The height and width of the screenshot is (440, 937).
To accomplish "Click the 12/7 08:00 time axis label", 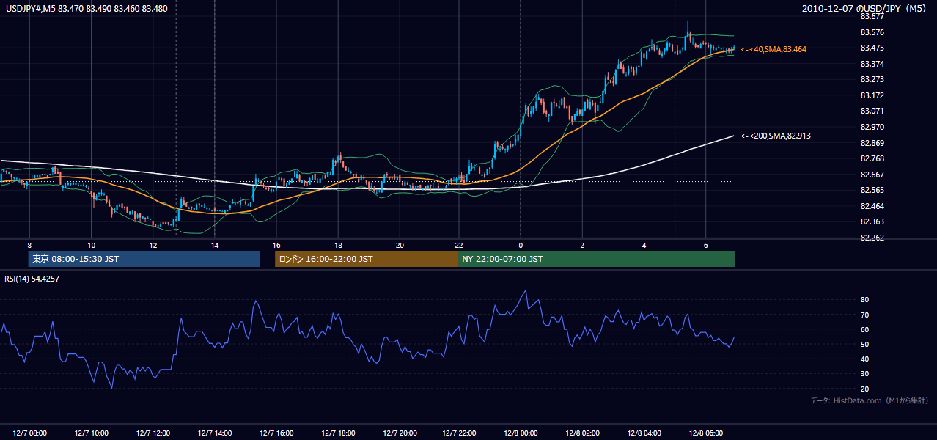I will pos(29,433).
